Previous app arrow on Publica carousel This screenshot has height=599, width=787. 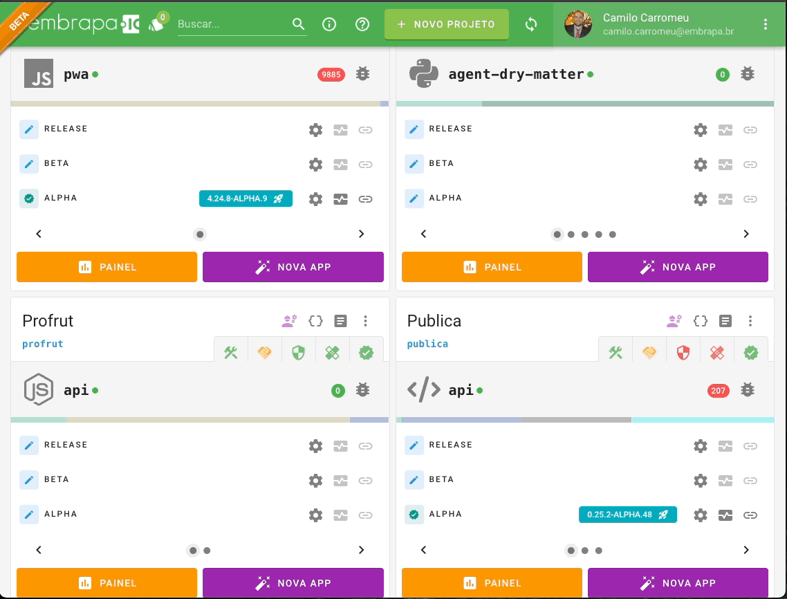[424, 551]
